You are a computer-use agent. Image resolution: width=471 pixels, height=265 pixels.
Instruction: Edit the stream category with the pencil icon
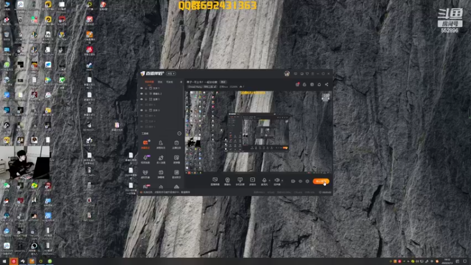(215, 87)
